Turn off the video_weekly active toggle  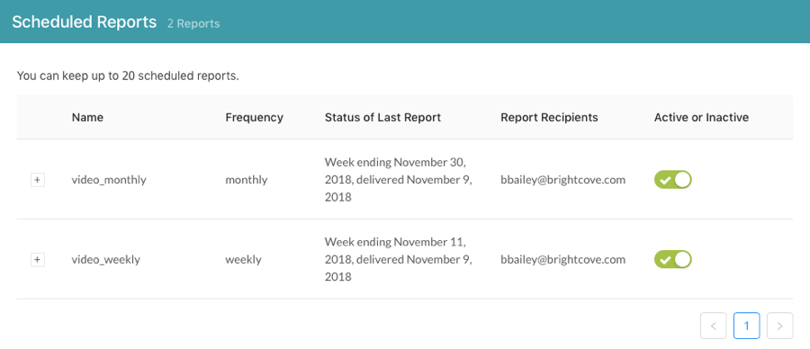(672, 259)
